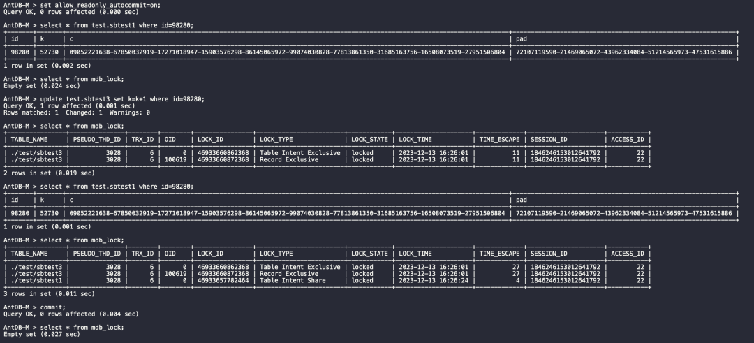Select 'Query OK, 0 rows affected (0.000 sec)'
Viewport: 754px width, 343px height.
[x=71, y=12]
